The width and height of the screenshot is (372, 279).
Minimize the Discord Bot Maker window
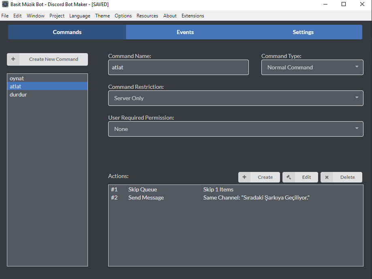325,4
